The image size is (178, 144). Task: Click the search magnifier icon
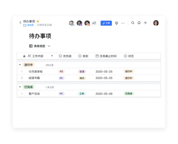coord(133,23)
